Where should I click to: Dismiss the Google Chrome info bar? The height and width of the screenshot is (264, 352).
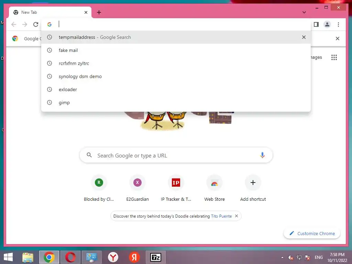(x=338, y=38)
